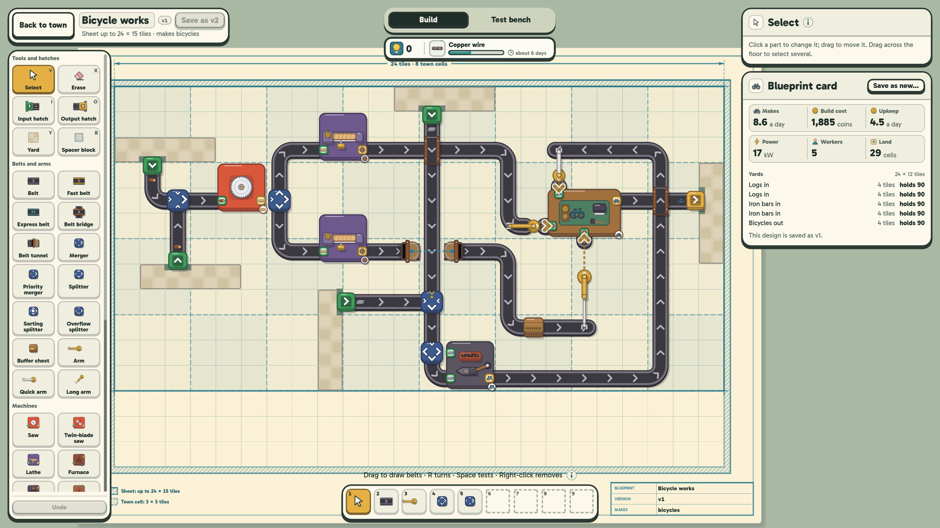Screen dimensions: 940x528
Task: Click the red saw machine on floor
Action: tap(241, 188)
